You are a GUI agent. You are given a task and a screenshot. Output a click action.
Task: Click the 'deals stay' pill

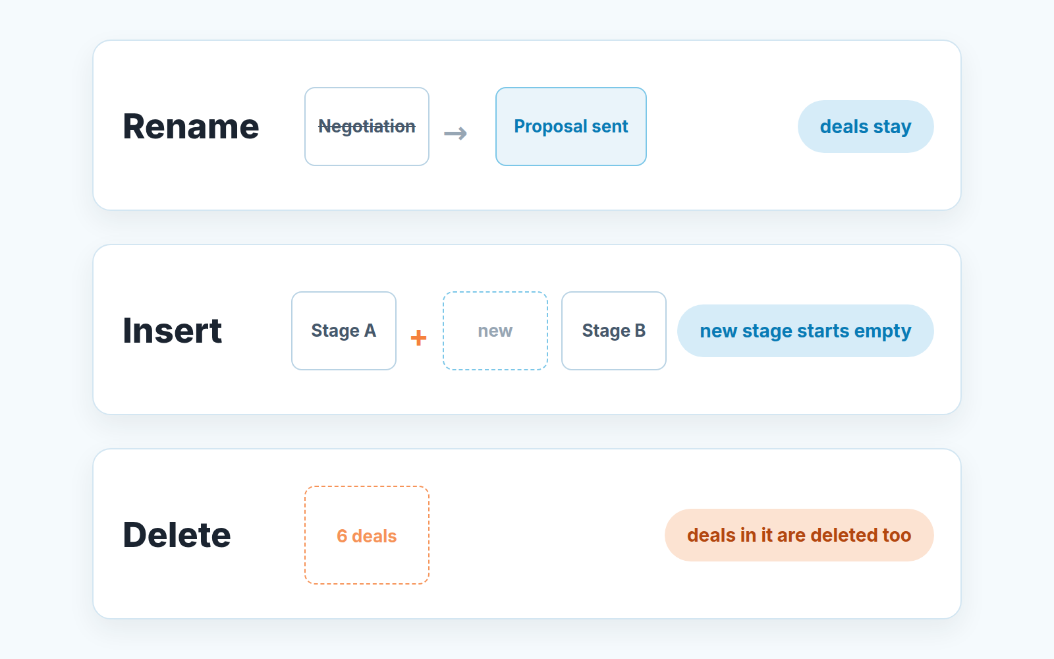[x=866, y=127]
